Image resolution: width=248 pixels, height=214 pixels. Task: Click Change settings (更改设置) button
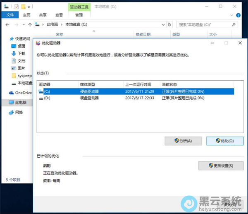[221, 166]
